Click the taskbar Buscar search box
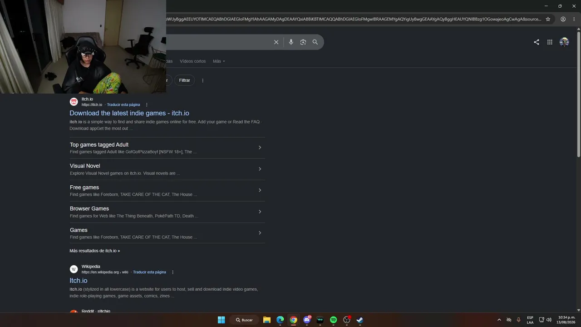Image resolution: width=581 pixels, height=327 pixels. pos(244,320)
